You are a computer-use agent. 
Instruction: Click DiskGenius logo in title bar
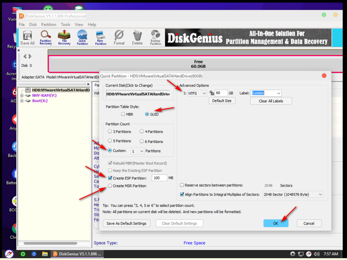tap(21, 16)
